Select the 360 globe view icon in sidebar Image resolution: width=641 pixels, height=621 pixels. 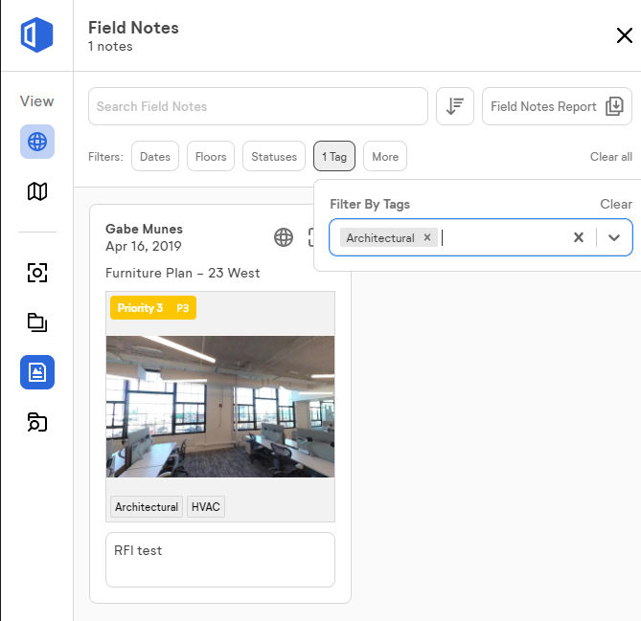(37, 142)
